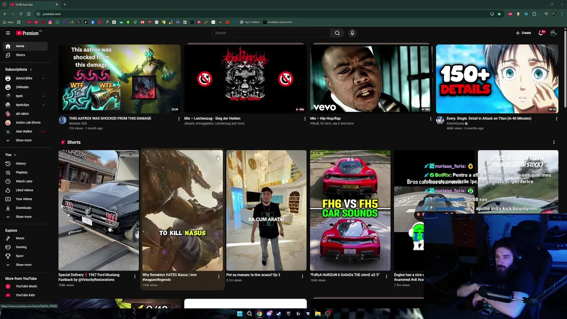Open the notifications bell
Screen dimensions: 567x319
click(541, 33)
